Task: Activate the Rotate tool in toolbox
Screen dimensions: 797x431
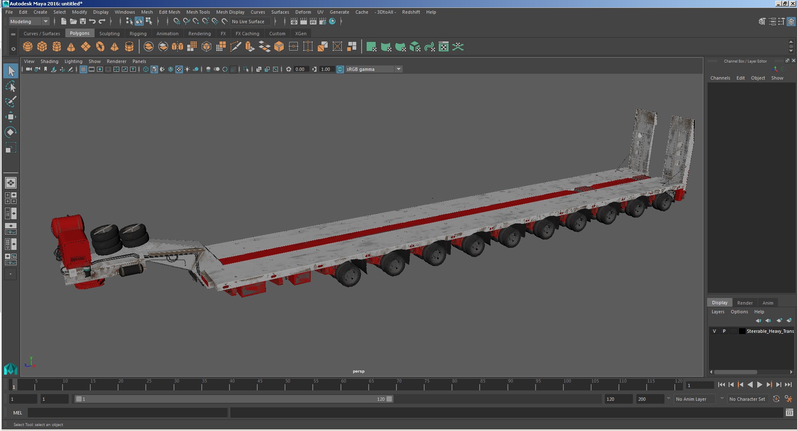Action: click(11, 132)
